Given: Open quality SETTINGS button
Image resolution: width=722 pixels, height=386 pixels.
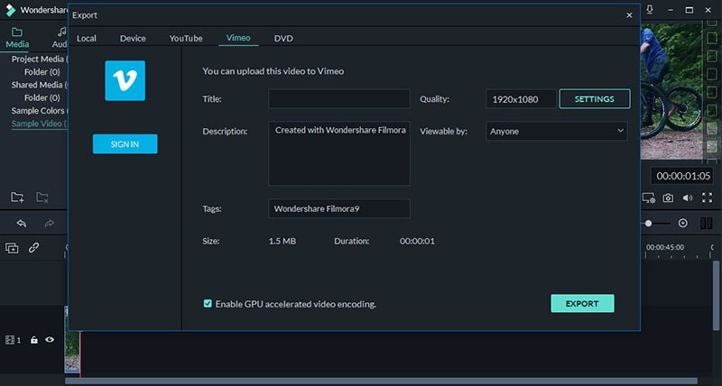Looking at the screenshot, I should (x=595, y=99).
